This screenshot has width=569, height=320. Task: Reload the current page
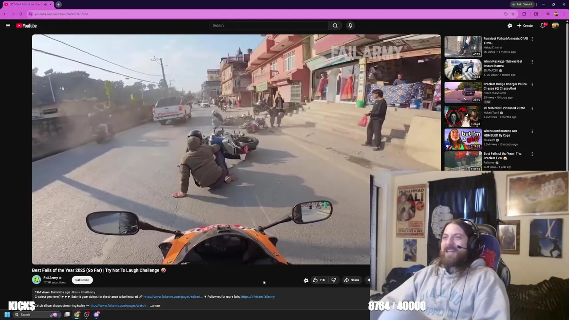(21, 14)
